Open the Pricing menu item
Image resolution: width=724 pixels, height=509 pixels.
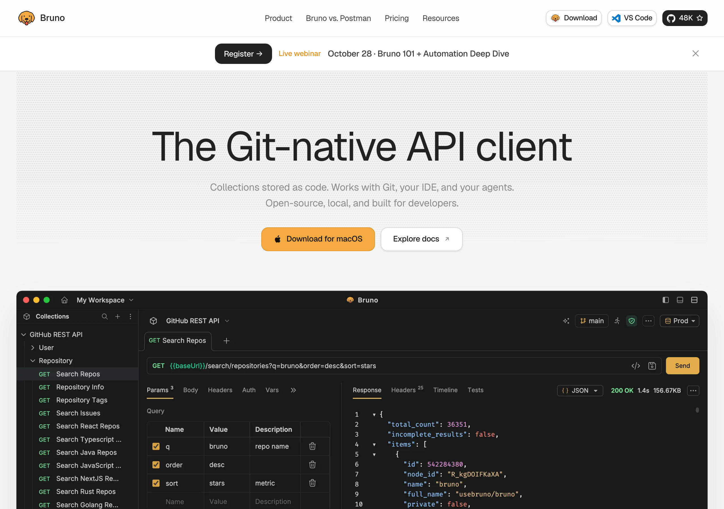397,18
